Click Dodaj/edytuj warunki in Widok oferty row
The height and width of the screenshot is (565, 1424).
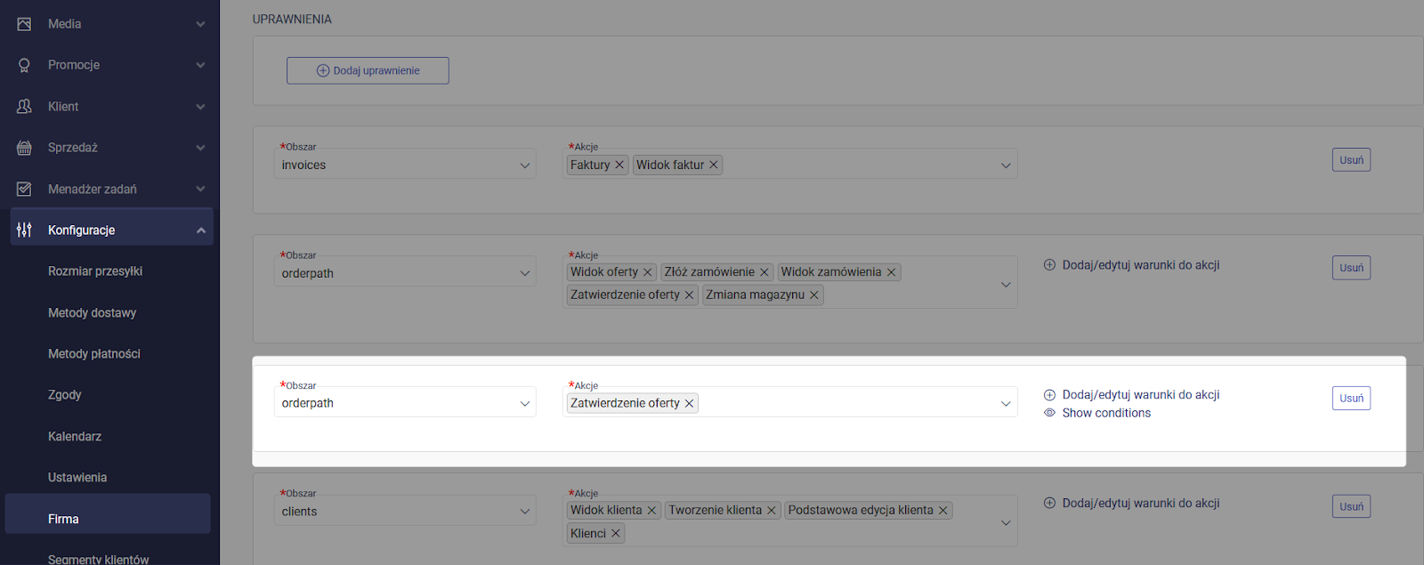[x=1131, y=265]
